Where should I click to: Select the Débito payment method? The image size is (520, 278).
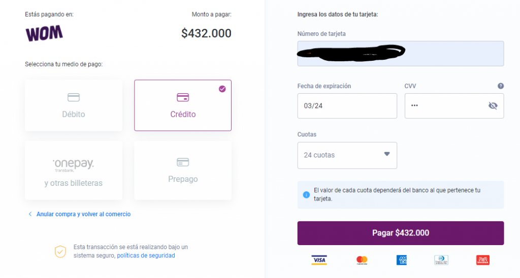coord(74,105)
